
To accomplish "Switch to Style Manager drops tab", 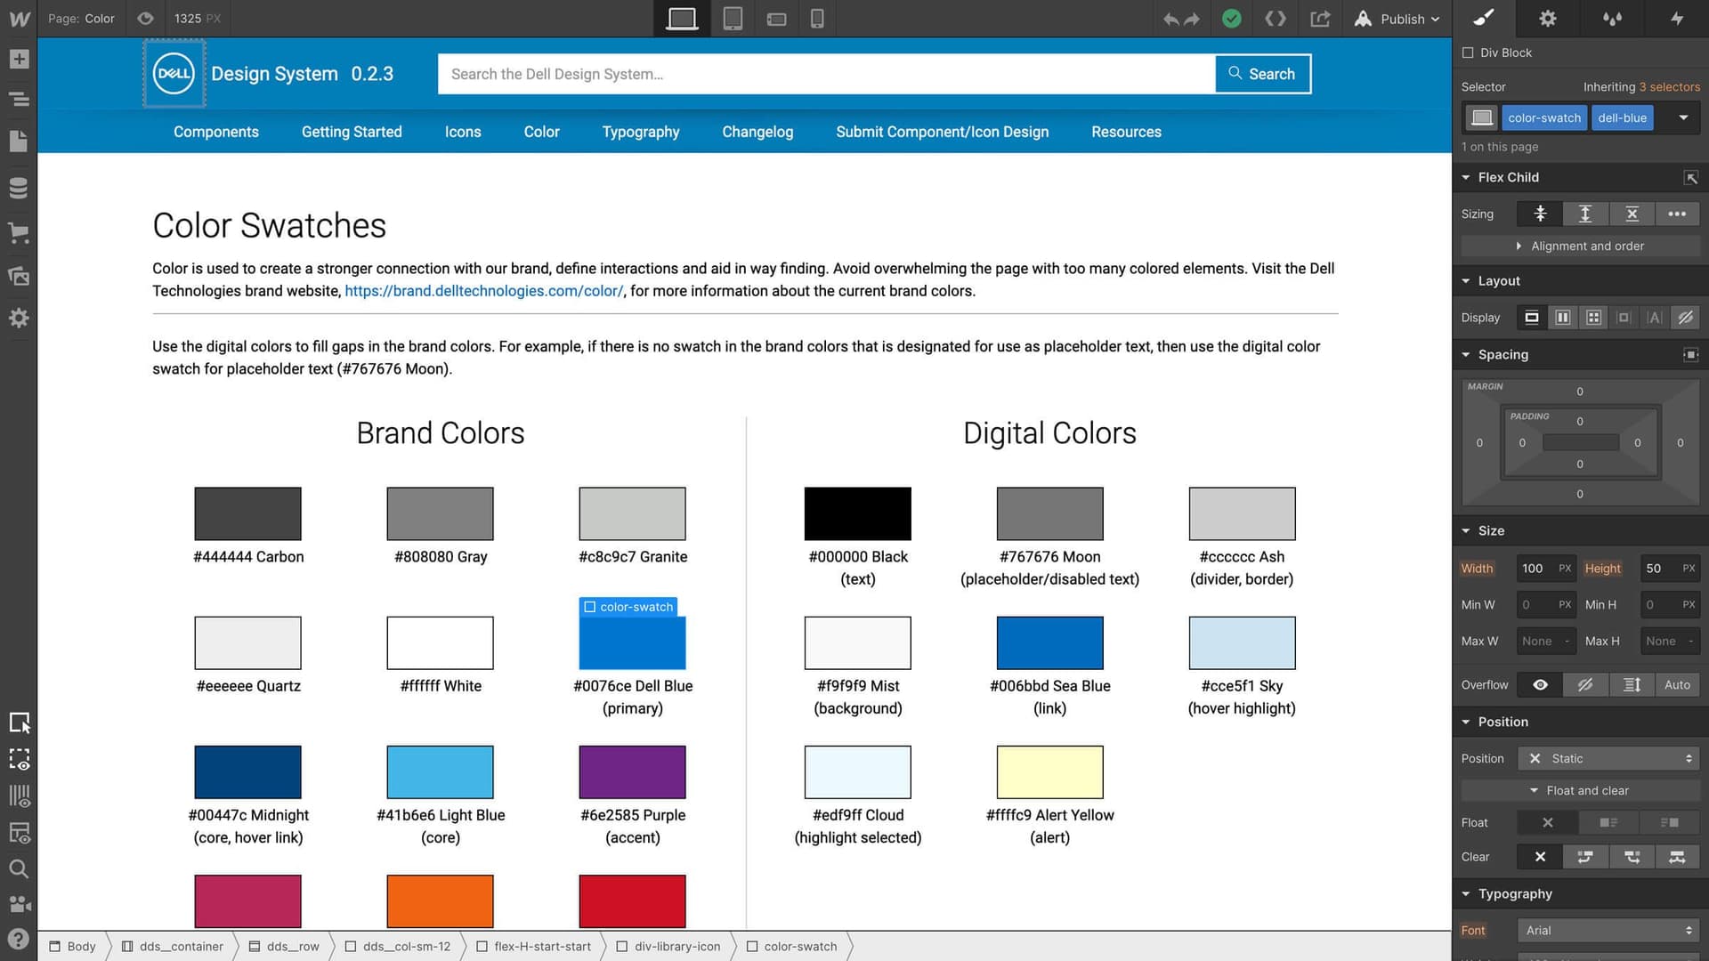I will 1612,18.
